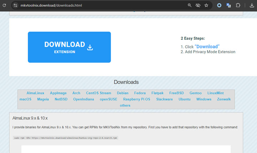Open the CentOS Stream downloads link

[99, 93]
